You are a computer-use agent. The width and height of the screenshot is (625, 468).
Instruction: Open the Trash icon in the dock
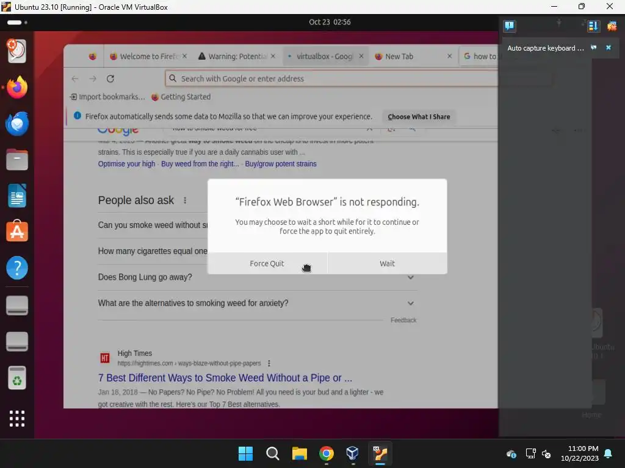click(17, 378)
